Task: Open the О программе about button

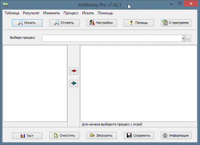Action: pos(176,23)
